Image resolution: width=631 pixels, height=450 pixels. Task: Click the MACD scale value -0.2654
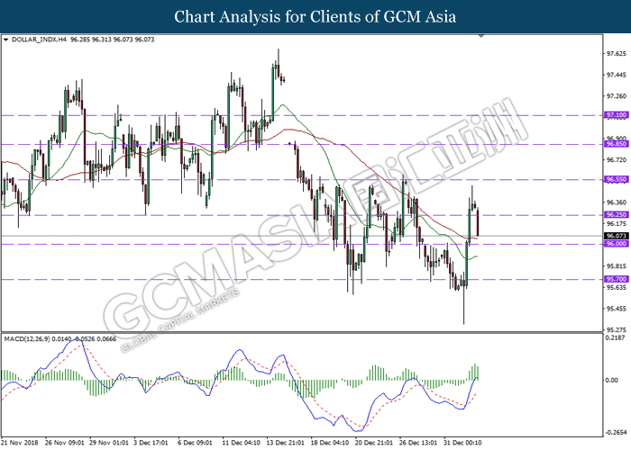616,433
